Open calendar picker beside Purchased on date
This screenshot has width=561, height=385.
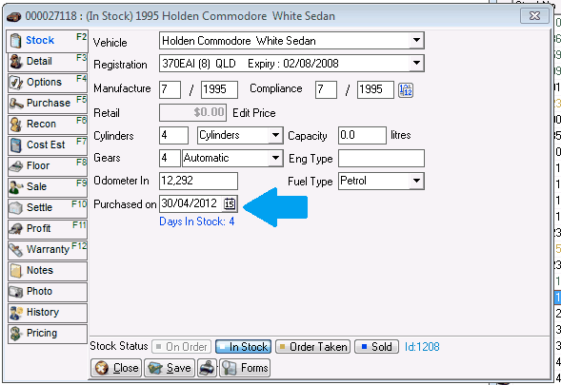tap(230, 203)
